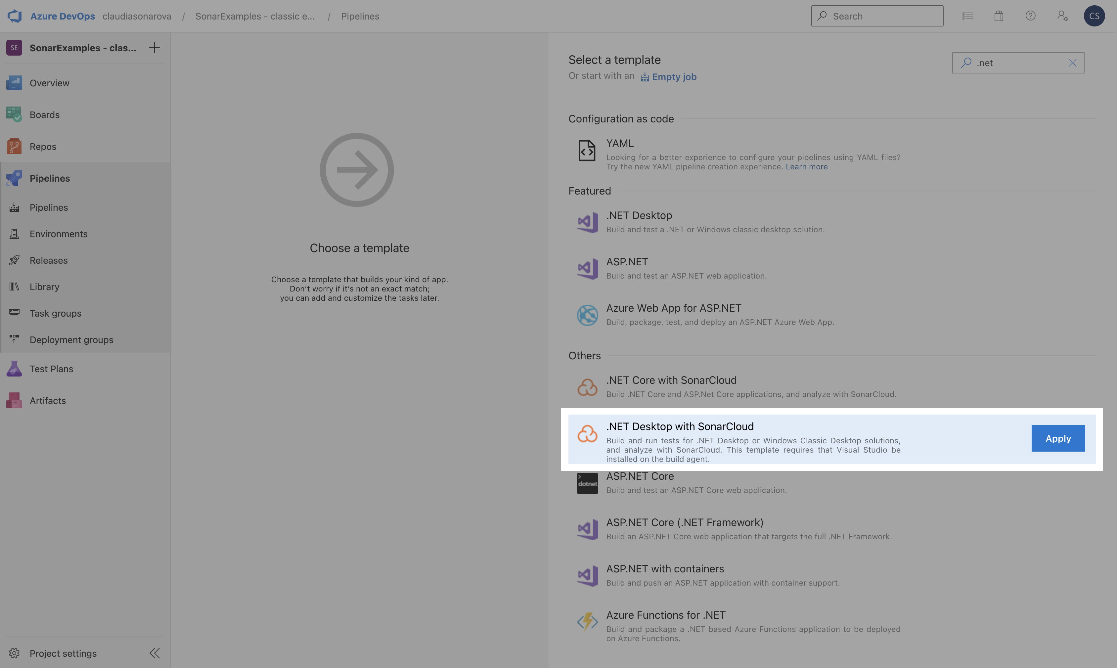Click the Artifacts icon in sidebar
Image resolution: width=1117 pixels, height=668 pixels.
15,401
